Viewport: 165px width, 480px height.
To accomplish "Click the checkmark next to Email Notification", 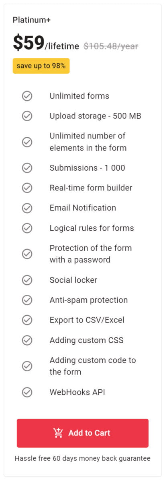I will tap(27, 208).
